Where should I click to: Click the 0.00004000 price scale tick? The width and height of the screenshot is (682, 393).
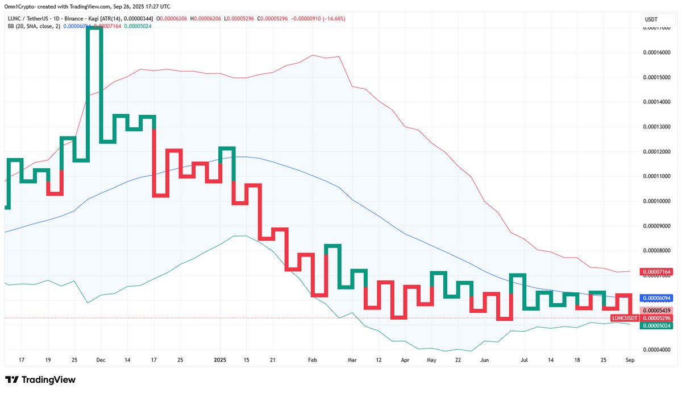click(x=657, y=350)
